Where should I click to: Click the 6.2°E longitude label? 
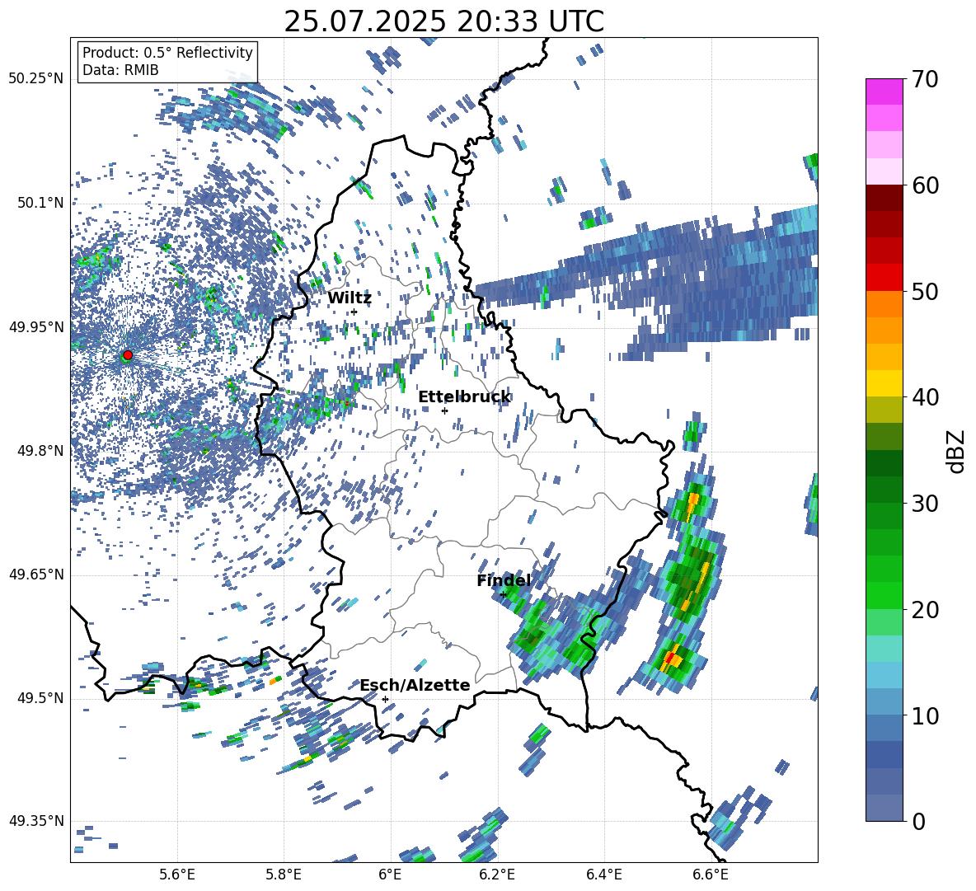pyautogui.click(x=497, y=875)
